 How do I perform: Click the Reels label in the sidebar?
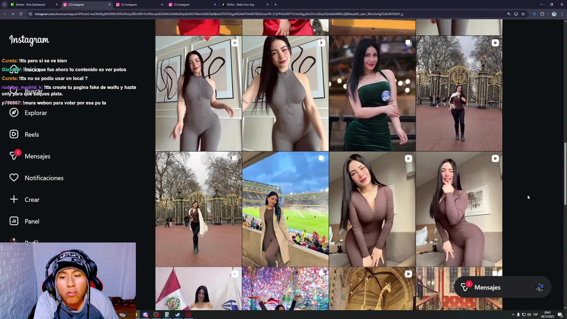(x=32, y=135)
